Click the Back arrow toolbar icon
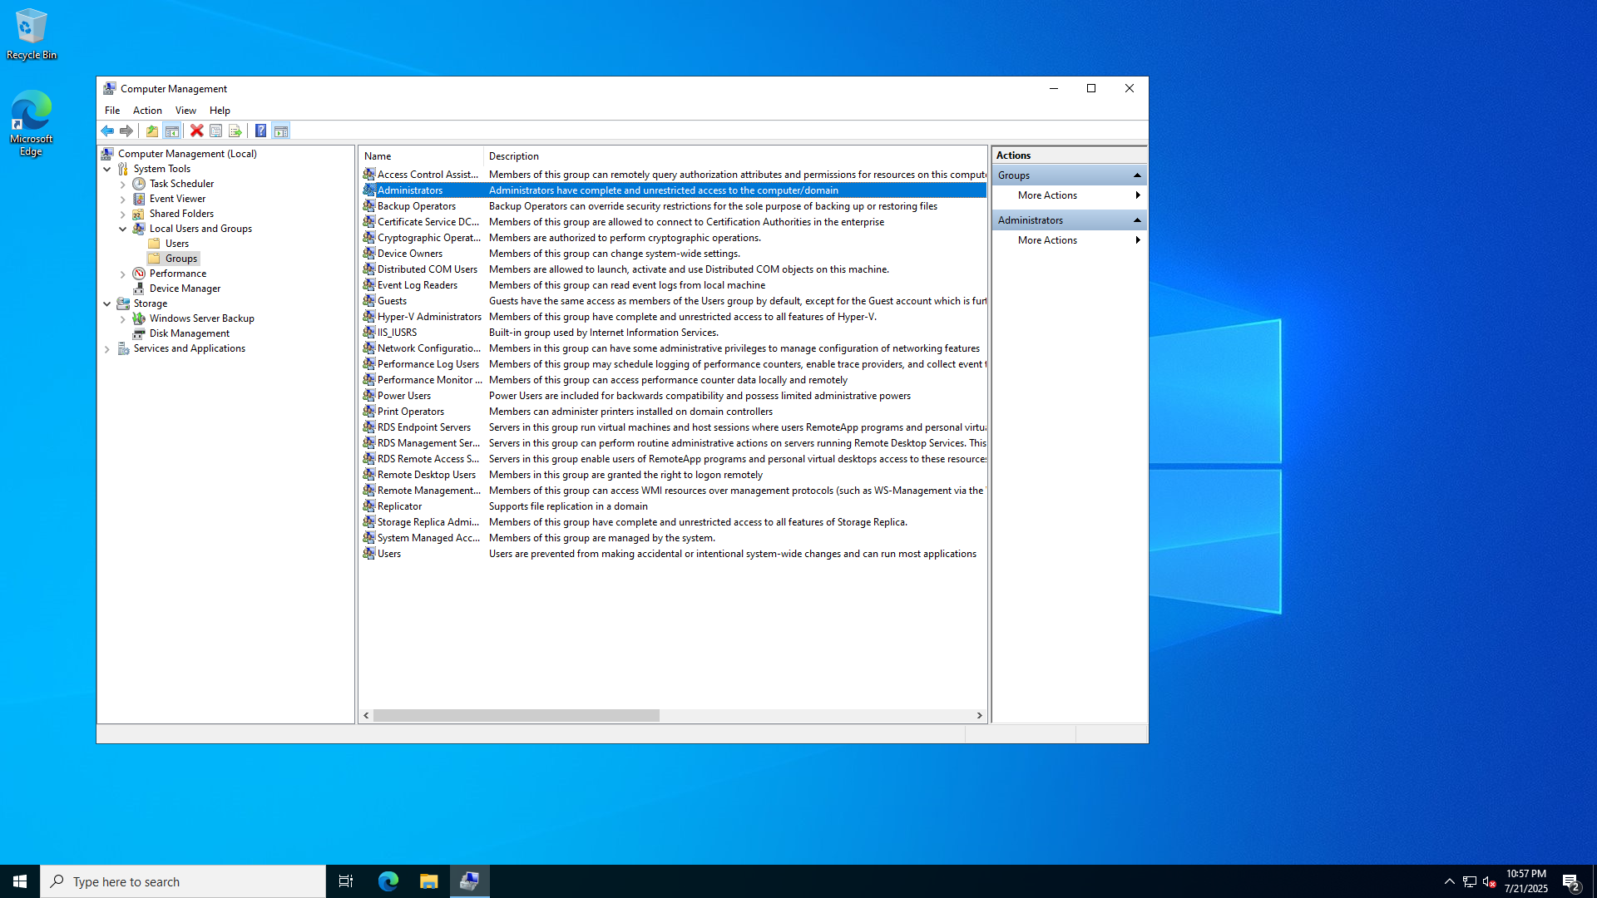Image resolution: width=1597 pixels, height=898 pixels. 107,131
